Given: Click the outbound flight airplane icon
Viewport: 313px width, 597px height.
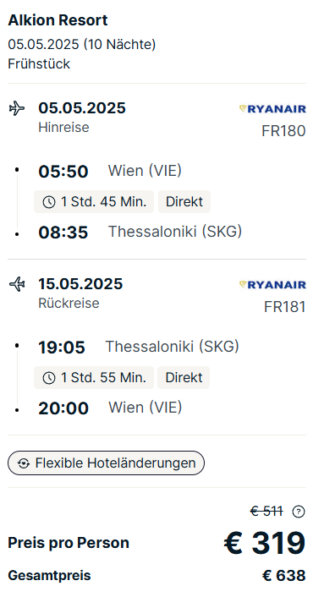Looking at the screenshot, I should tap(16, 108).
